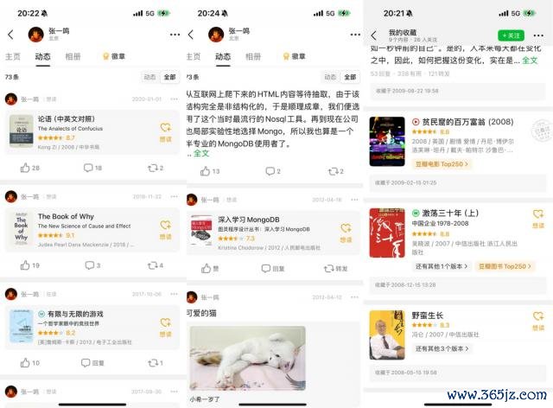Open the 徽章 tab in the middle profile
The height and width of the screenshot is (408, 553).
point(292,56)
